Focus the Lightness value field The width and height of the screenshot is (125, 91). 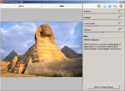click(x=121, y=30)
